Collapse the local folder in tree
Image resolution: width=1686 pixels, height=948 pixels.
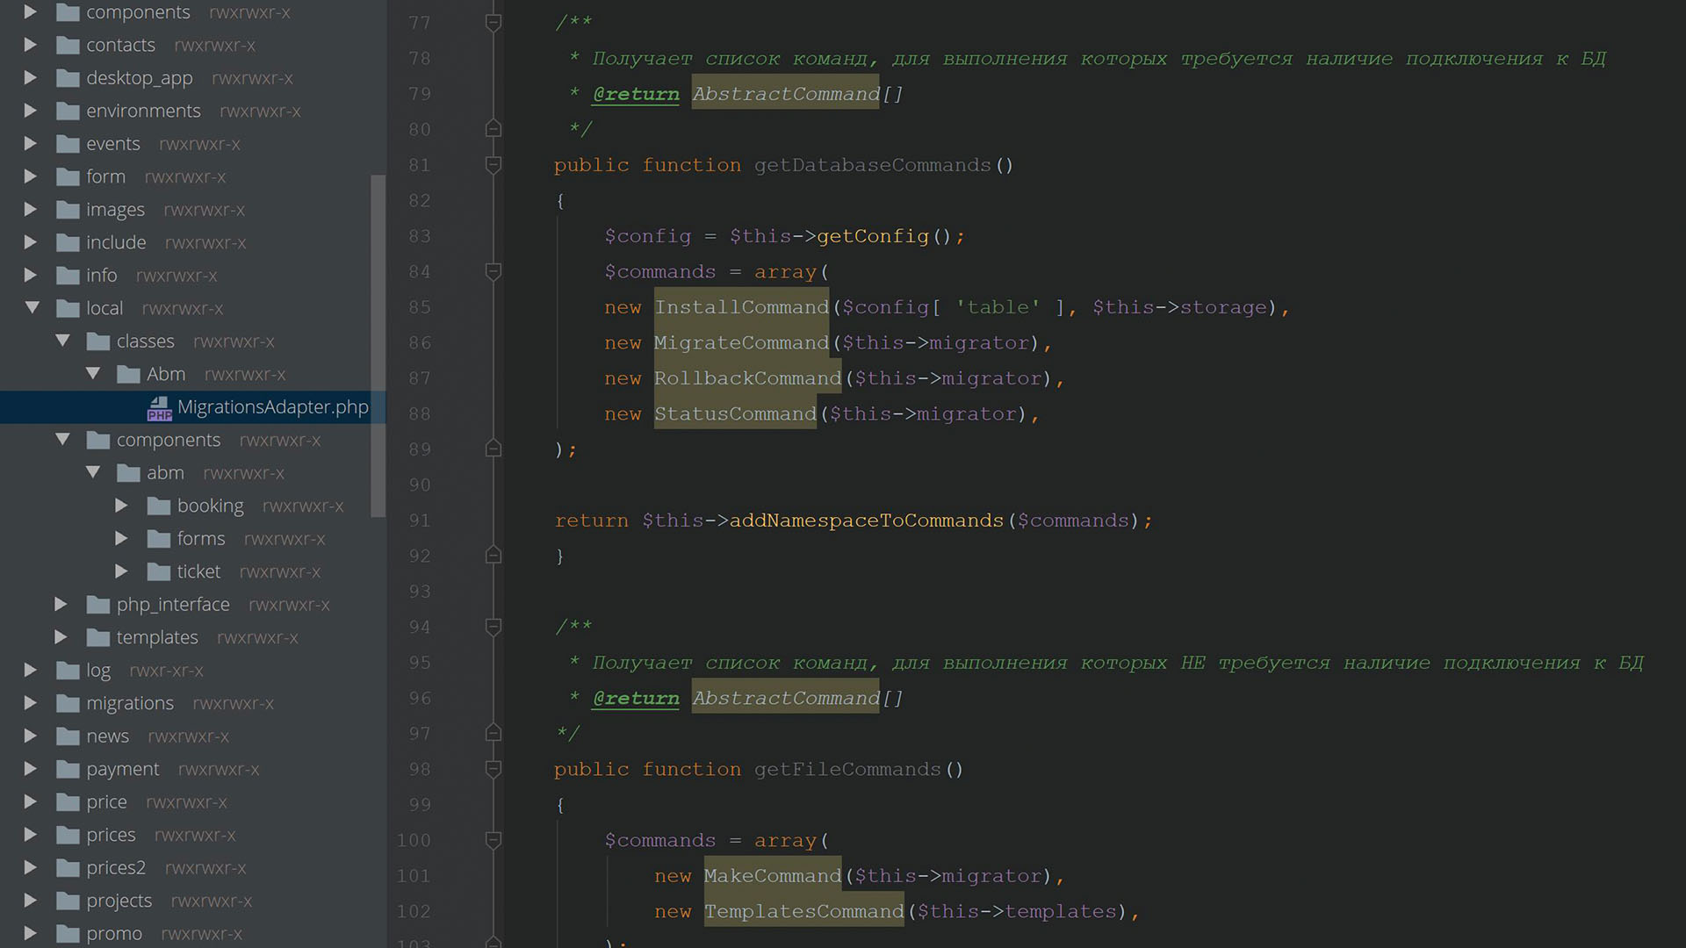(x=32, y=308)
